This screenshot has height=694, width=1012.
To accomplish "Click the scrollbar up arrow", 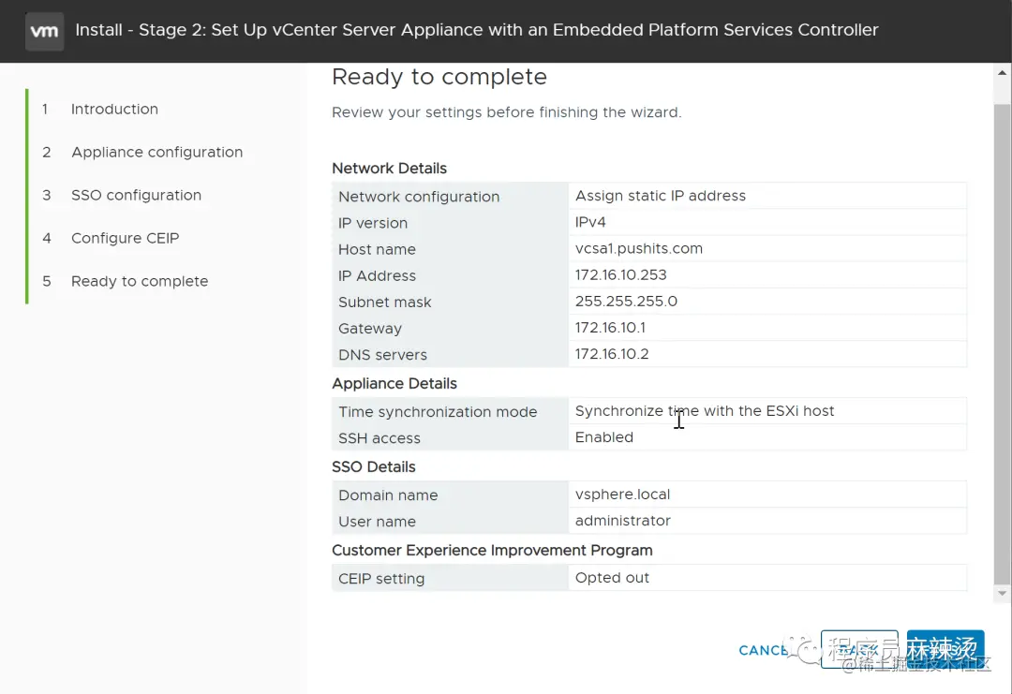I will 1002,72.
